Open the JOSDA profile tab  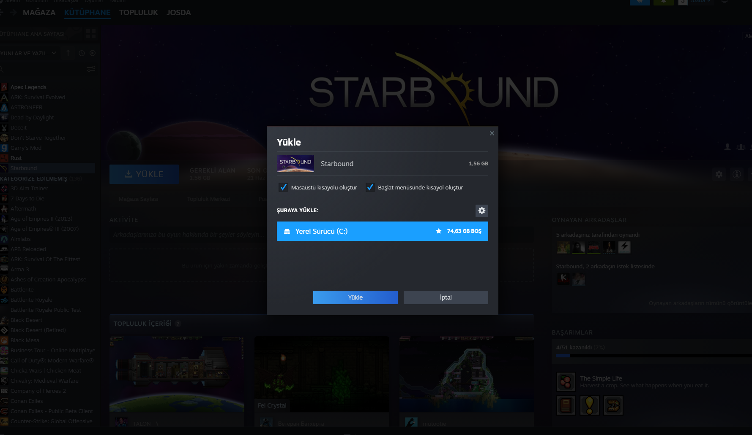179,13
